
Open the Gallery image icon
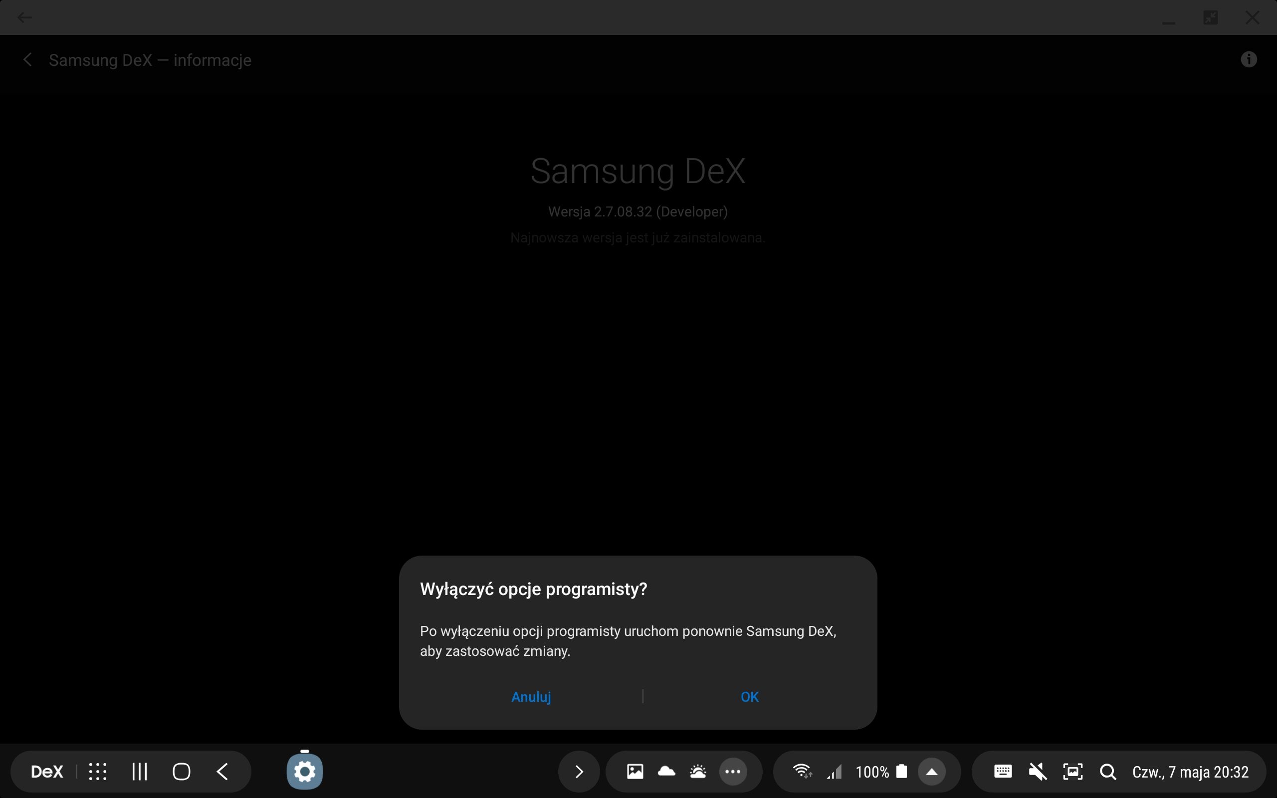[x=635, y=771]
